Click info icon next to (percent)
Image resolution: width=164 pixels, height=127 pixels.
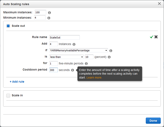[x=109, y=57]
